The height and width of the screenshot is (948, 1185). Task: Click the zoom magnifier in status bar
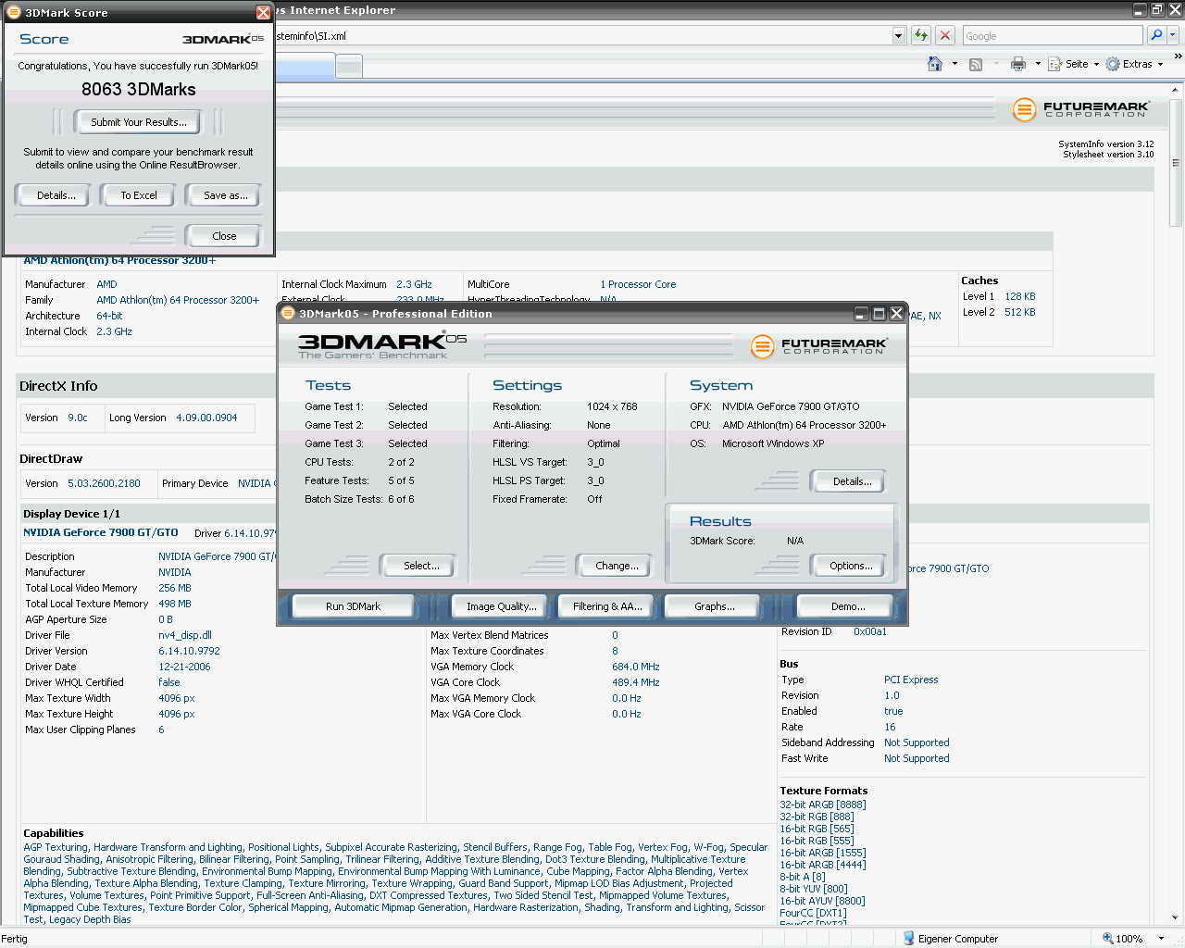pos(1107,938)
